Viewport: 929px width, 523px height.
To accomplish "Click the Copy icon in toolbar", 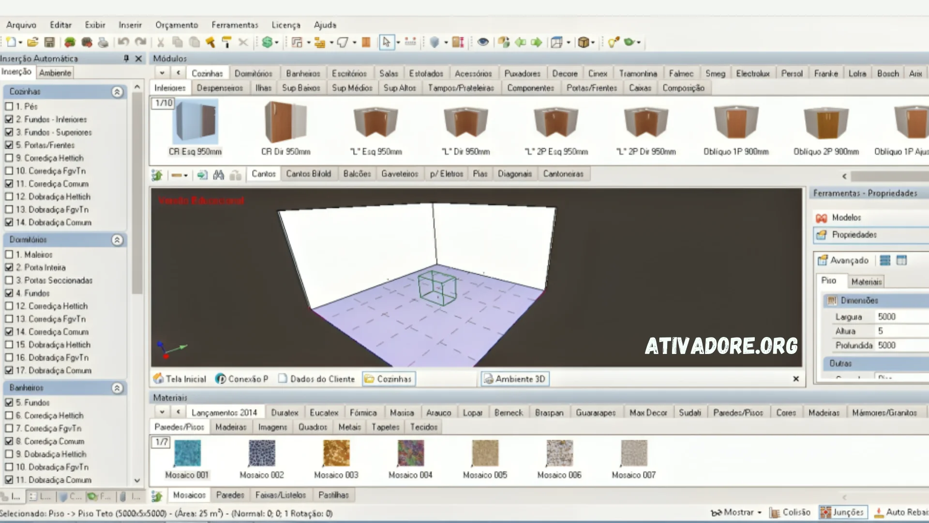I will click(x=178, y=43).
